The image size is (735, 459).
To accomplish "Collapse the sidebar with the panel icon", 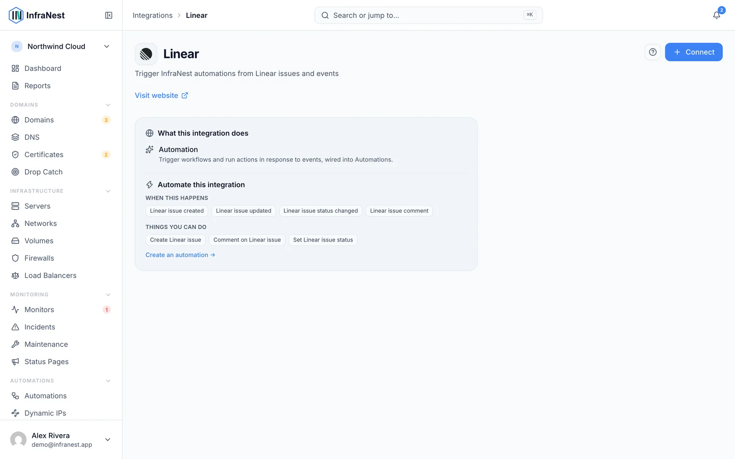I will point(109,15).
